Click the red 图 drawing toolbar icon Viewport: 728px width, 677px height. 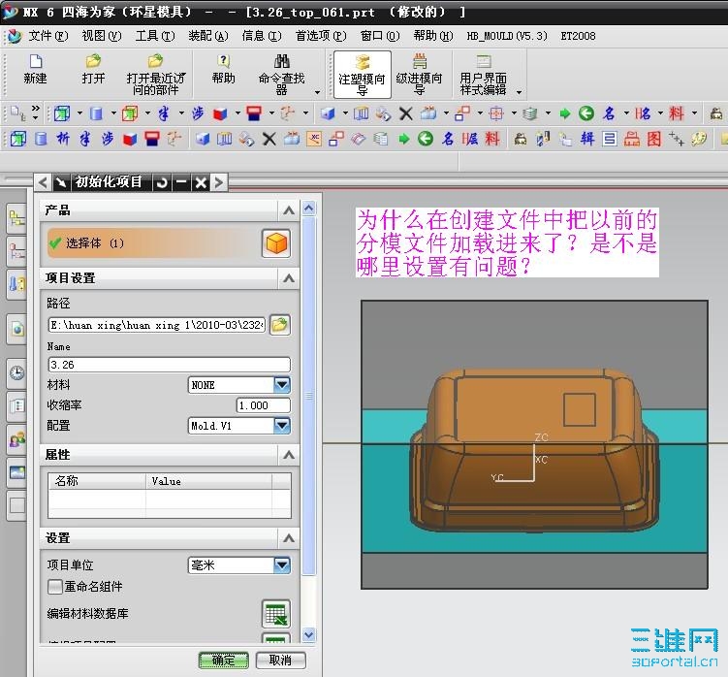[654, 139]
